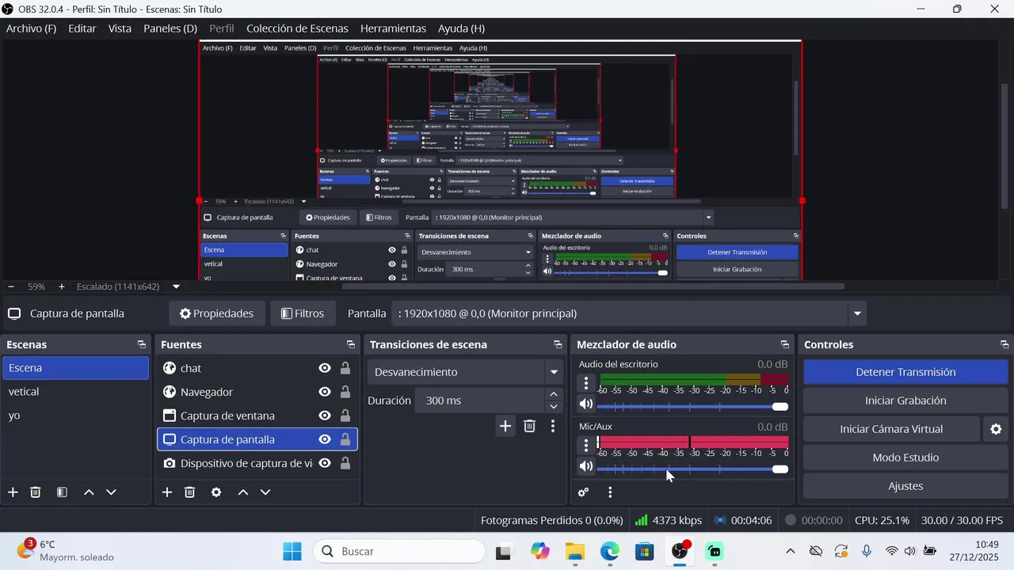Lock the chat source
1014x570 pixels.
pos(345,368)
